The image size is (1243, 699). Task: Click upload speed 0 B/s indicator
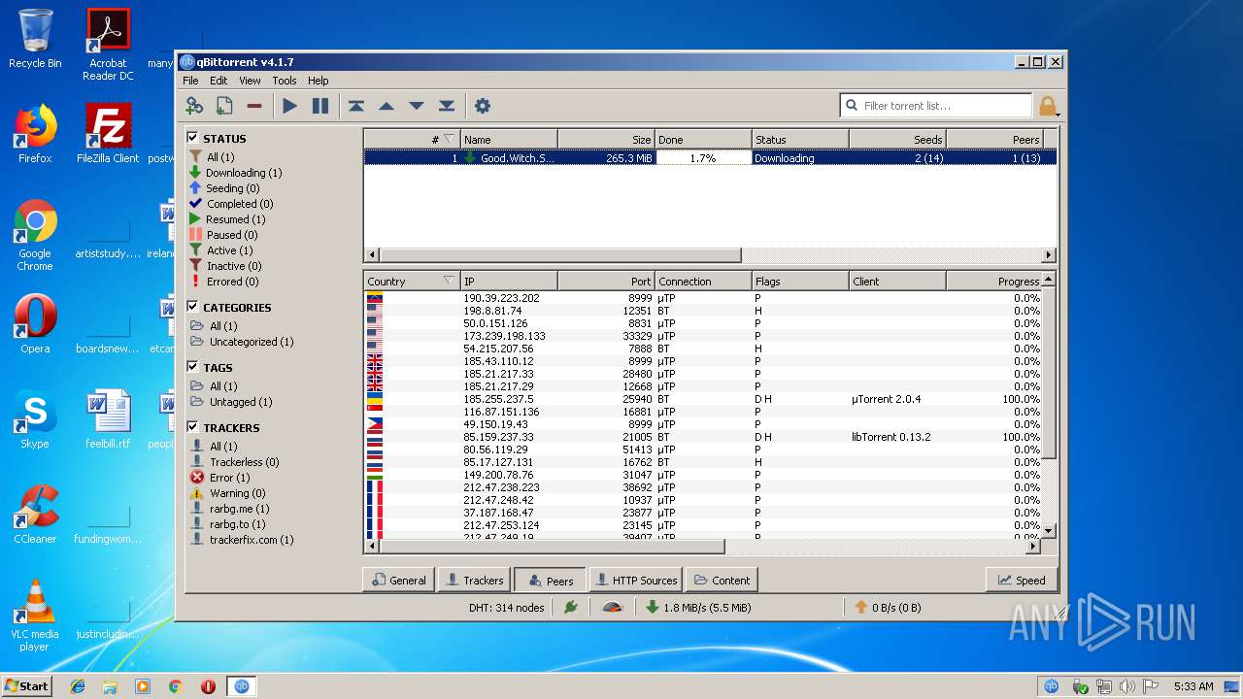pos(887,608)
